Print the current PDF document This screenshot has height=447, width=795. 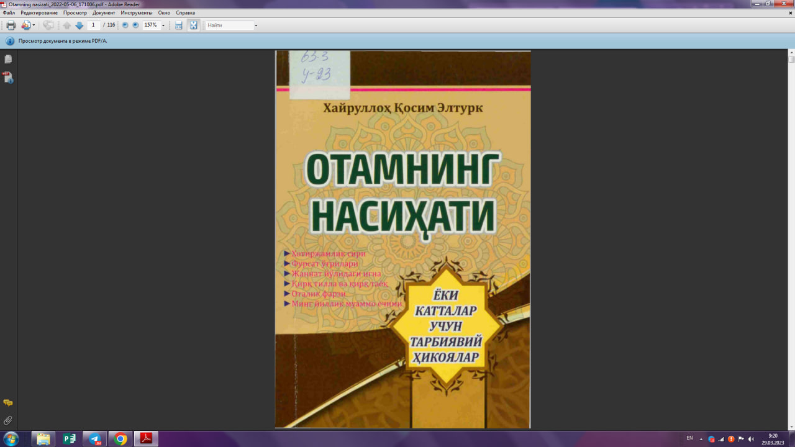pos(10,25)
